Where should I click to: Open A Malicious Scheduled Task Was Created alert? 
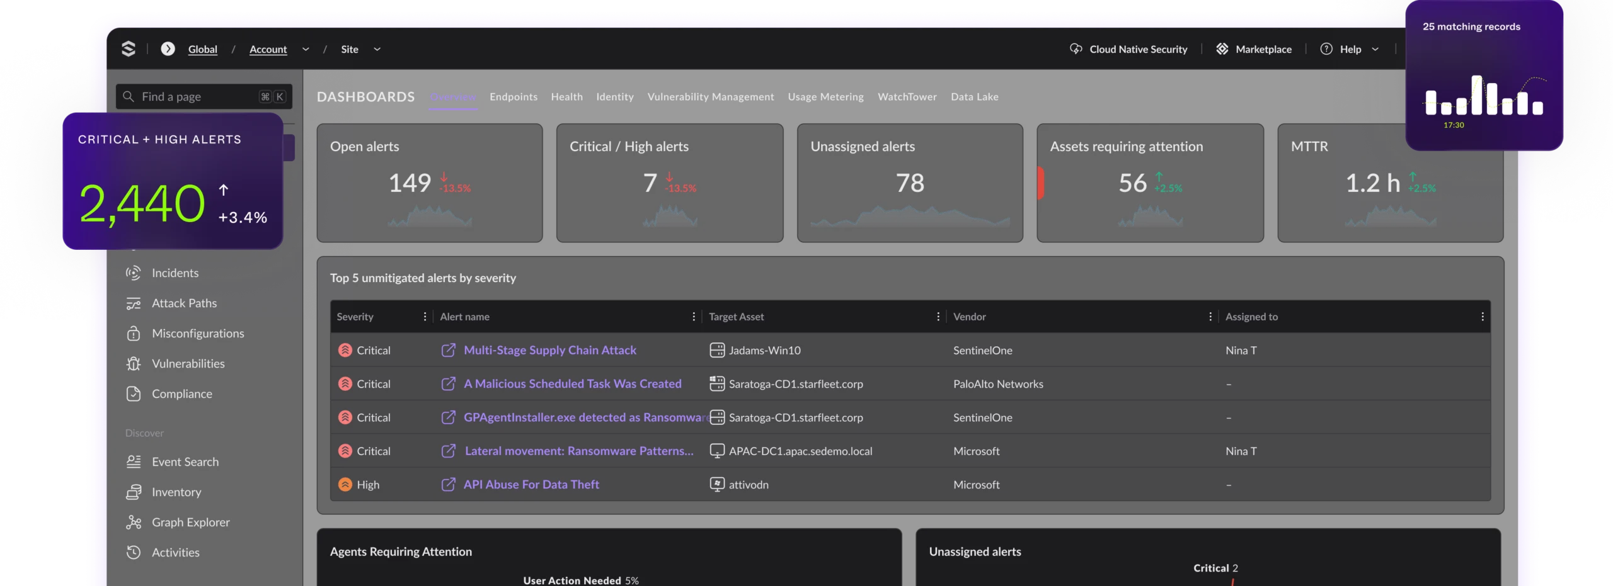[x=572, y=383]
